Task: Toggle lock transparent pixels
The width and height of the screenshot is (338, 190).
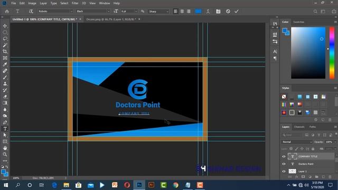Action: coord(291,149)
